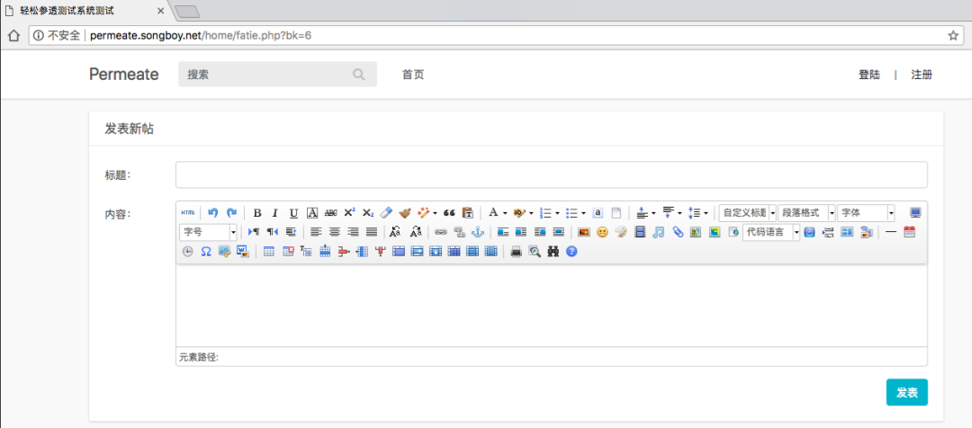
Task: Toggle underline formatting
Action: [293, 213]
